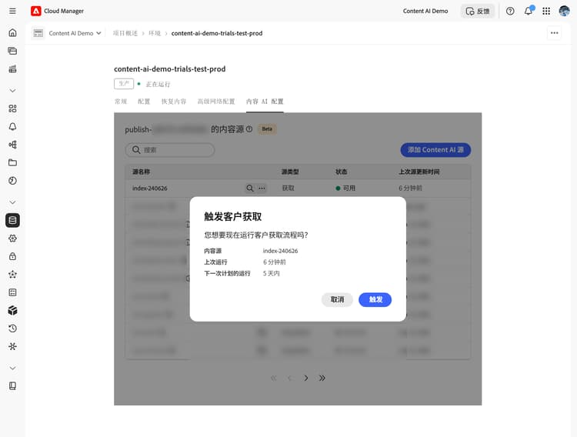577x437 pixels.
Task: Open the user profile avatar
Action: point(564,11)
